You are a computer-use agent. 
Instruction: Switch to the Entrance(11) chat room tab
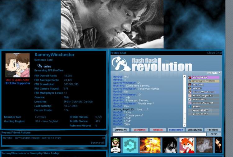[121, 130]
